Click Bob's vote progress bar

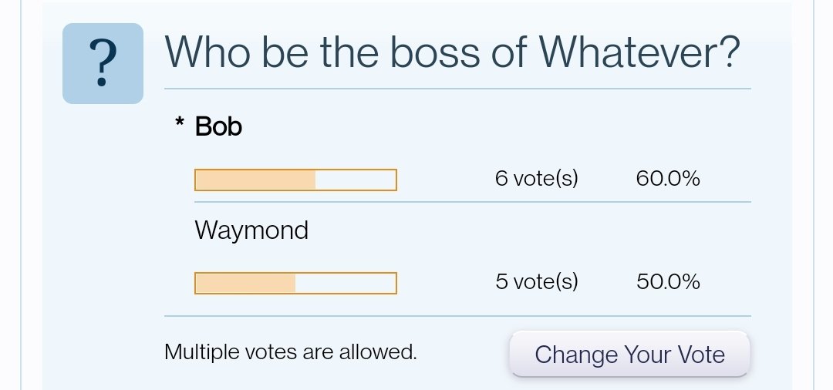pos(296,180)
